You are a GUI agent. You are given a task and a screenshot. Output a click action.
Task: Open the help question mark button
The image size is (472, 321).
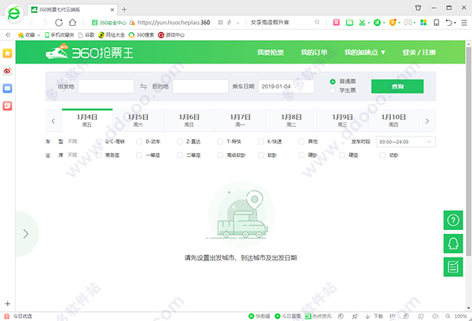pos(453,220)
